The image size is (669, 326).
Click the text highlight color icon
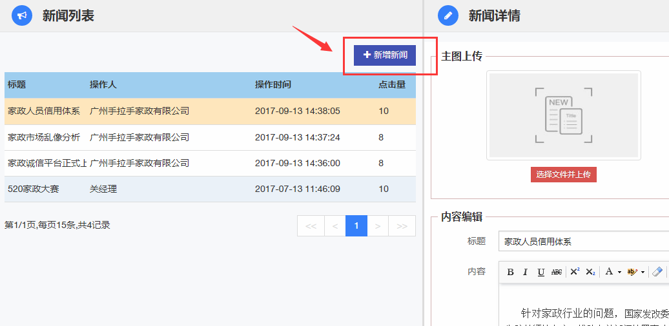click(632, 272)
